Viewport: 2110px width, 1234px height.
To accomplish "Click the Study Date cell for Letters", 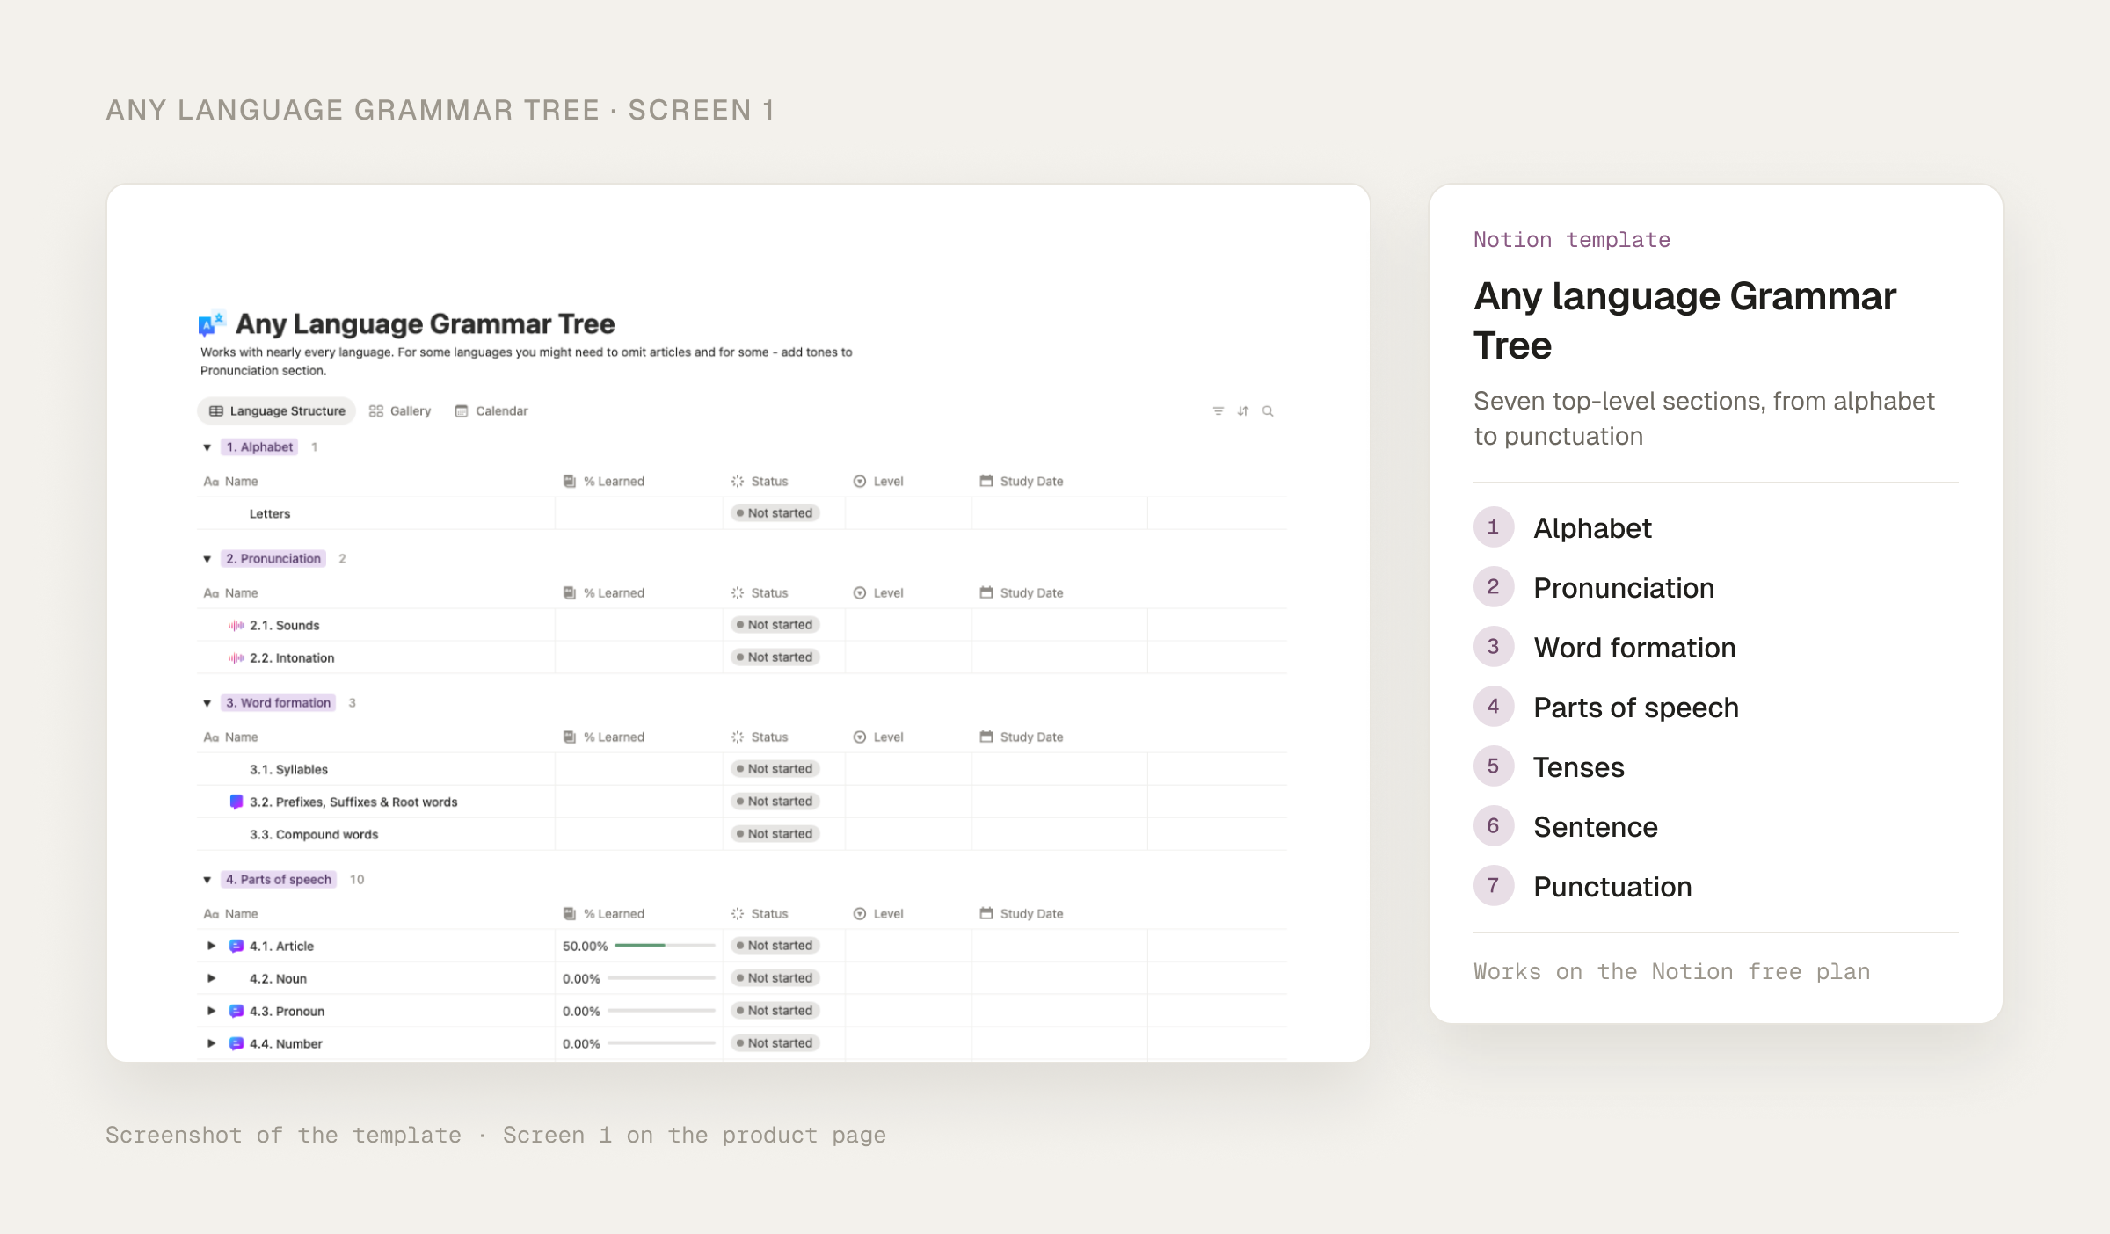I will pyautogui.click(x=1059, y=513).
